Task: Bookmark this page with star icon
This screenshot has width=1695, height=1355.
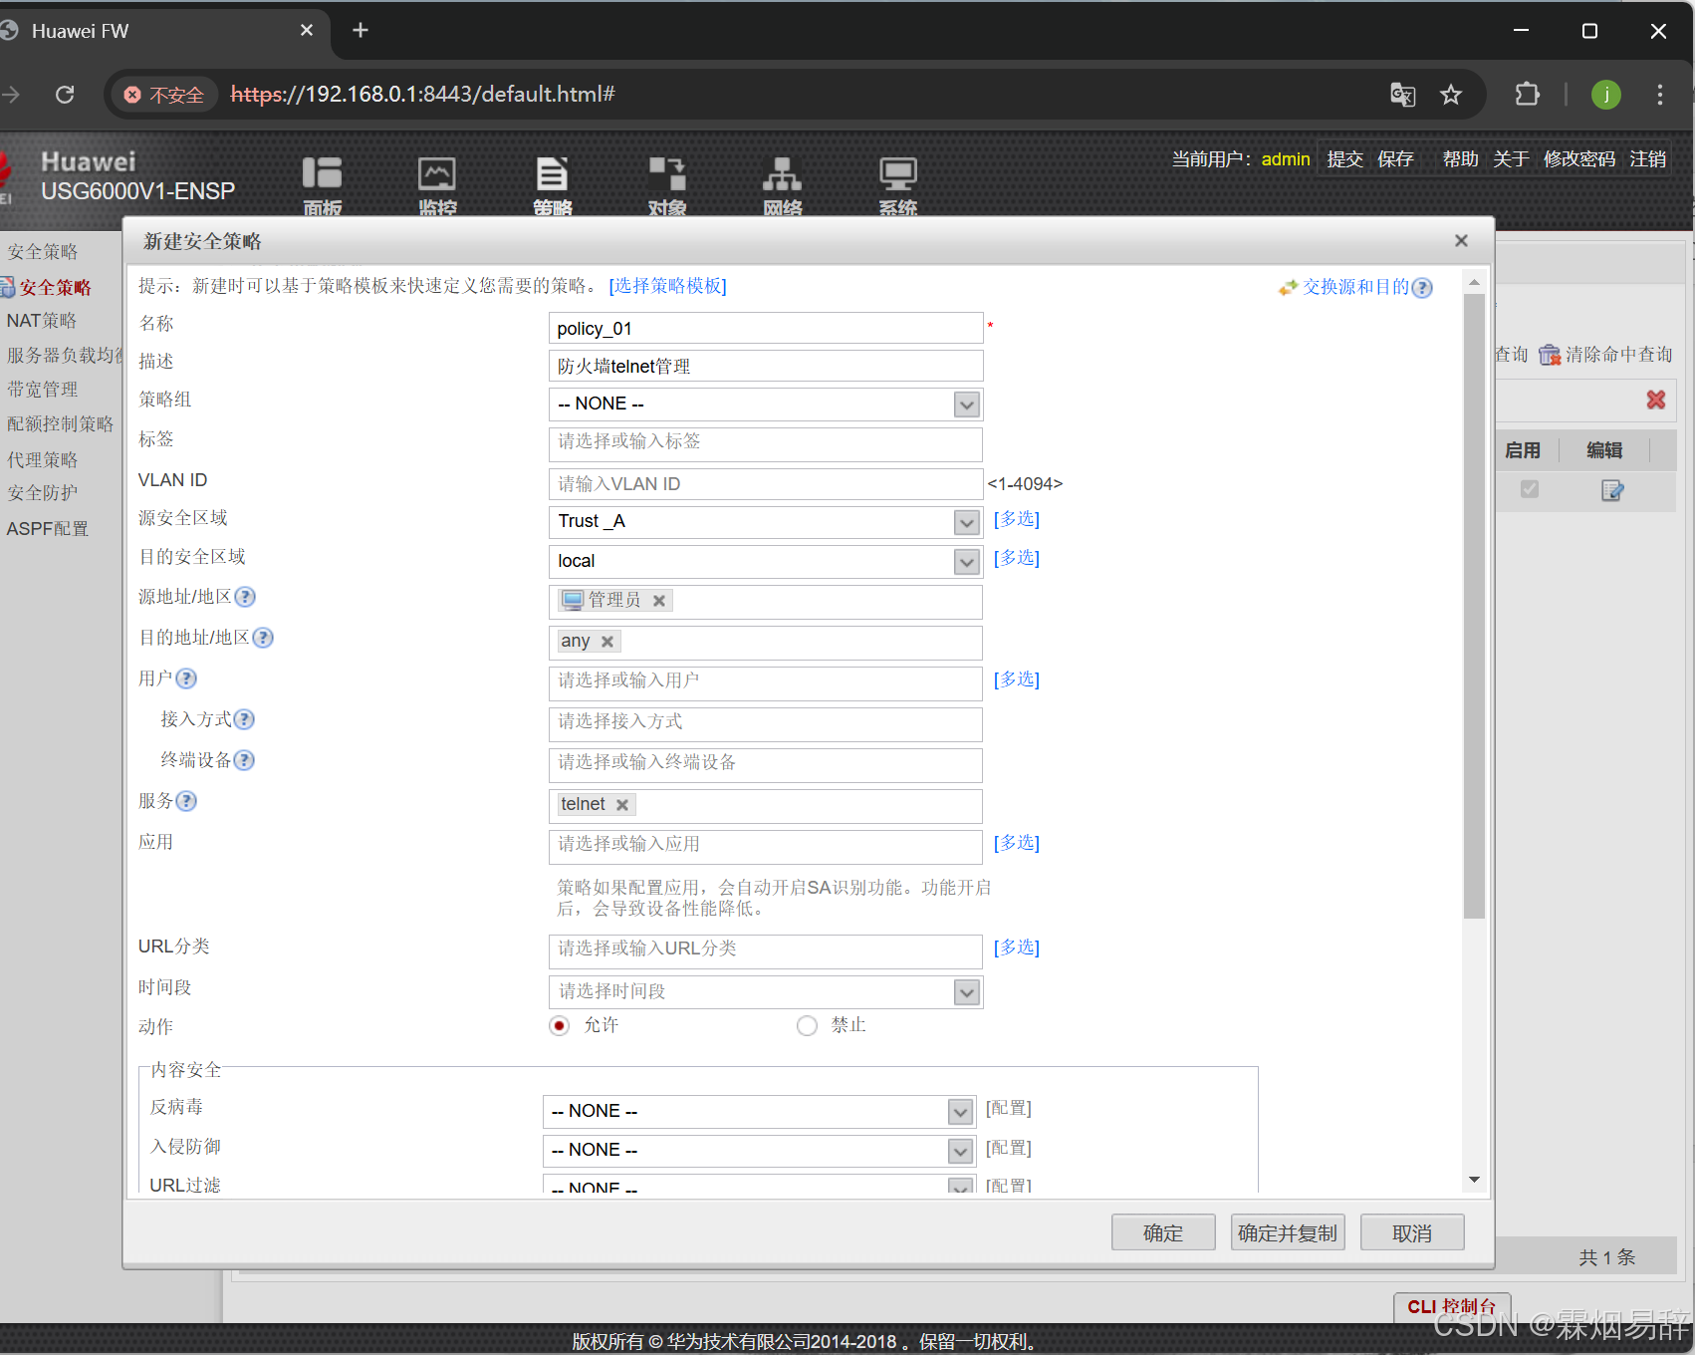Action: point(1451,95)
